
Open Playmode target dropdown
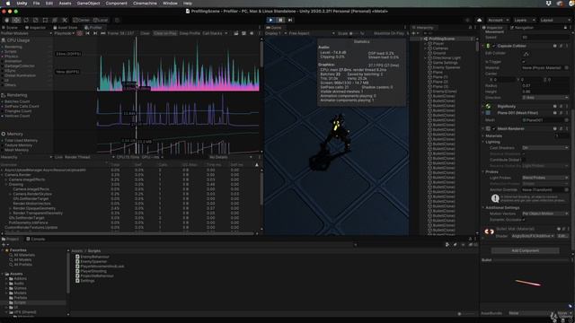[x=65, y=33]
